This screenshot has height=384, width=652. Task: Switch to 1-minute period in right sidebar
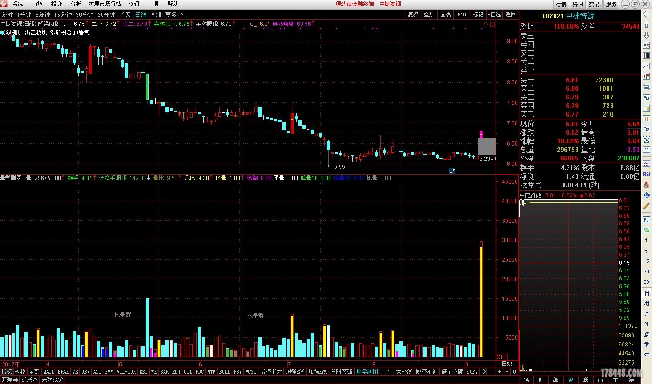click(647, 240)
